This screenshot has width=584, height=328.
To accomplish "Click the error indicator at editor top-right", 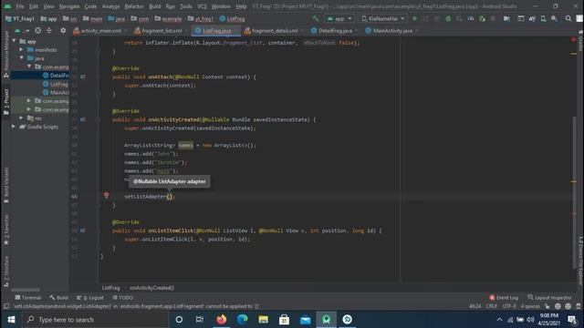I will [x=574, y=39].
